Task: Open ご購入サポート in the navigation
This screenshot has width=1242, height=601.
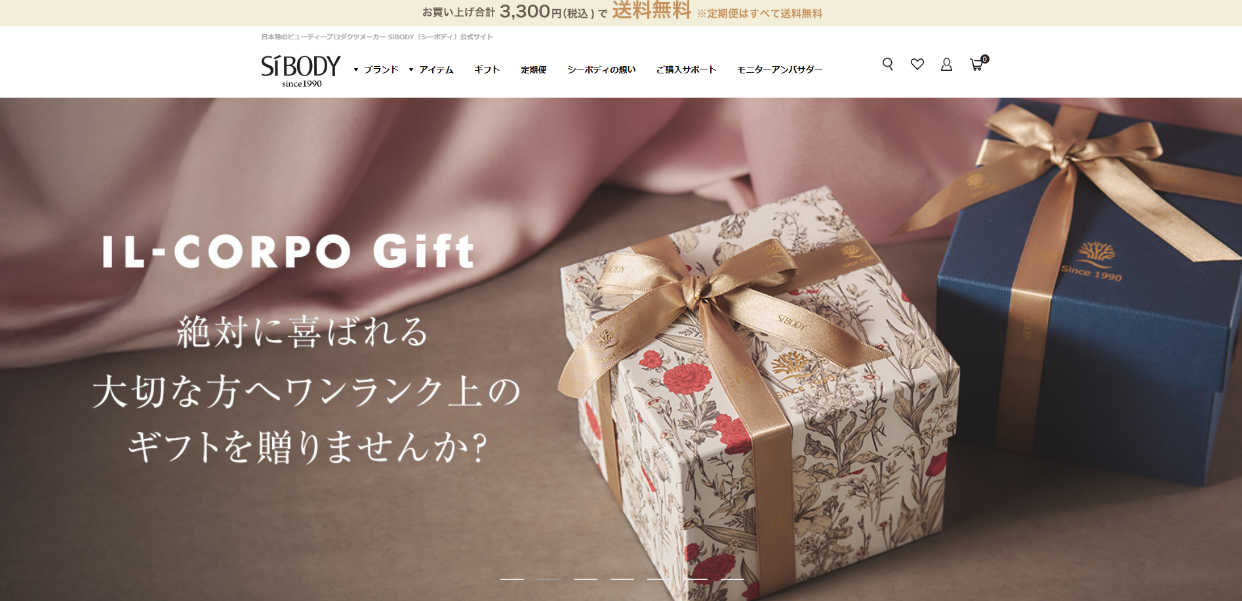Action: (x=686, y=69)
